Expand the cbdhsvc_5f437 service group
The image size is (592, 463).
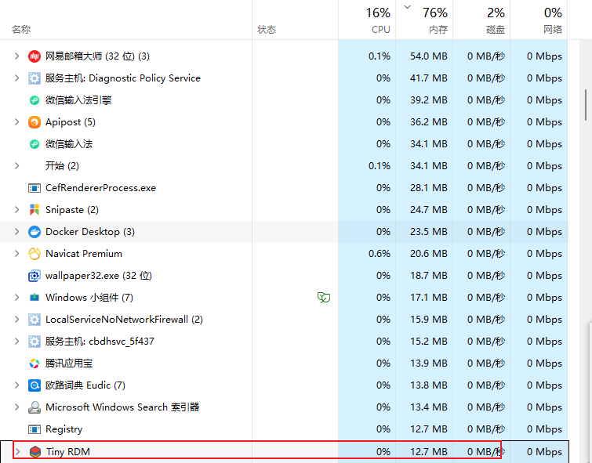(16, 341)
